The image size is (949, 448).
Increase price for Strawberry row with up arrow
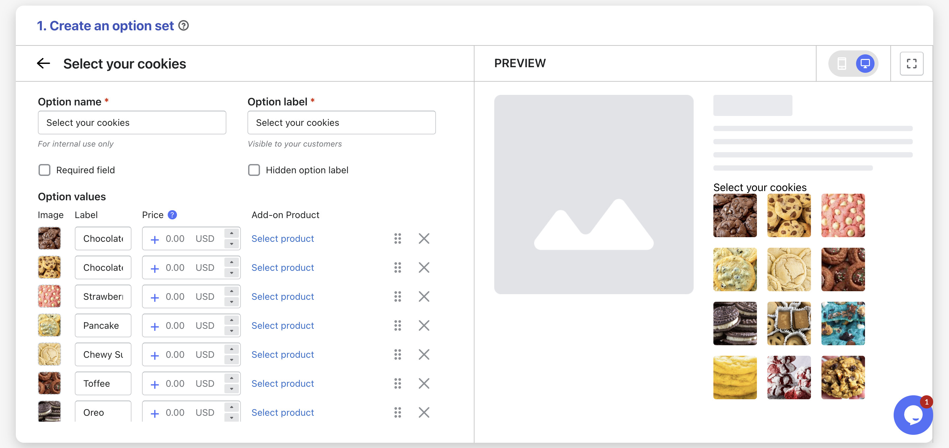pos(231,291)
